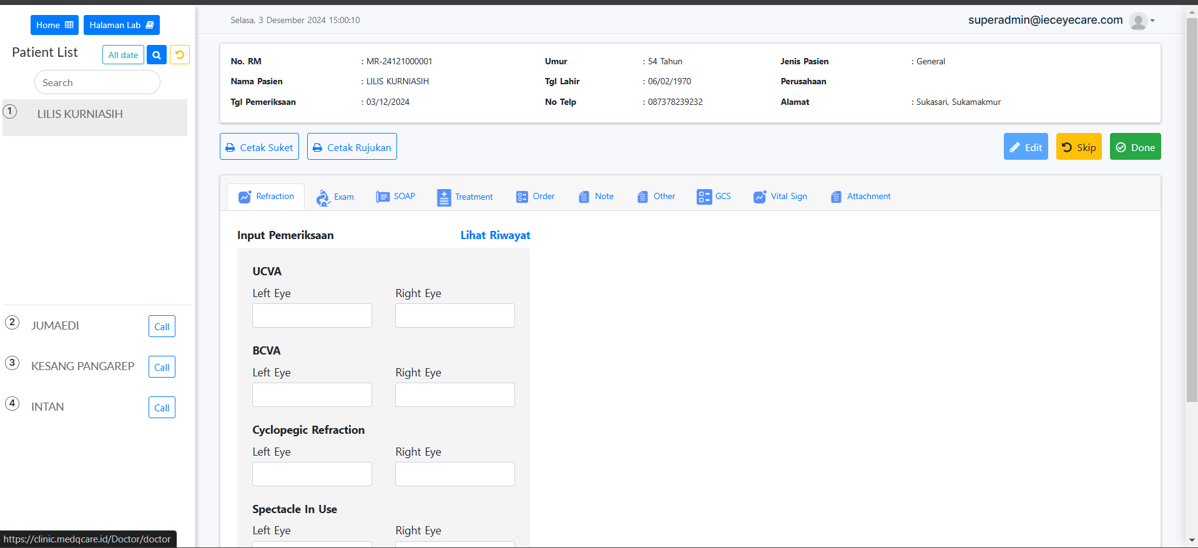The image size is (1198, 548).
Task: Click the patient Search box
Action: pos(97,82)
